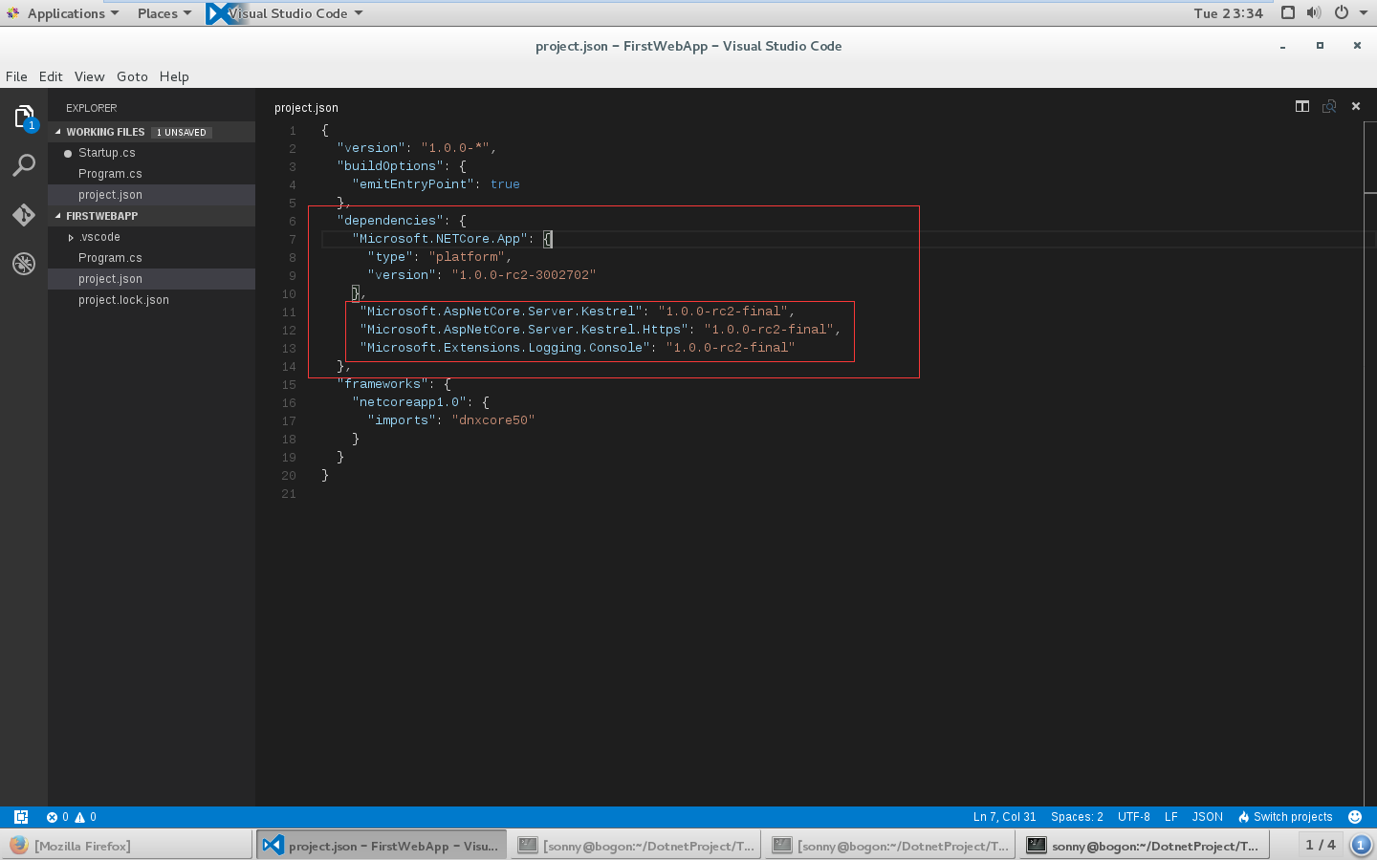Open the Edit menu
Image resolution: width=1377 pixels, height=860 pixels.
51,76
